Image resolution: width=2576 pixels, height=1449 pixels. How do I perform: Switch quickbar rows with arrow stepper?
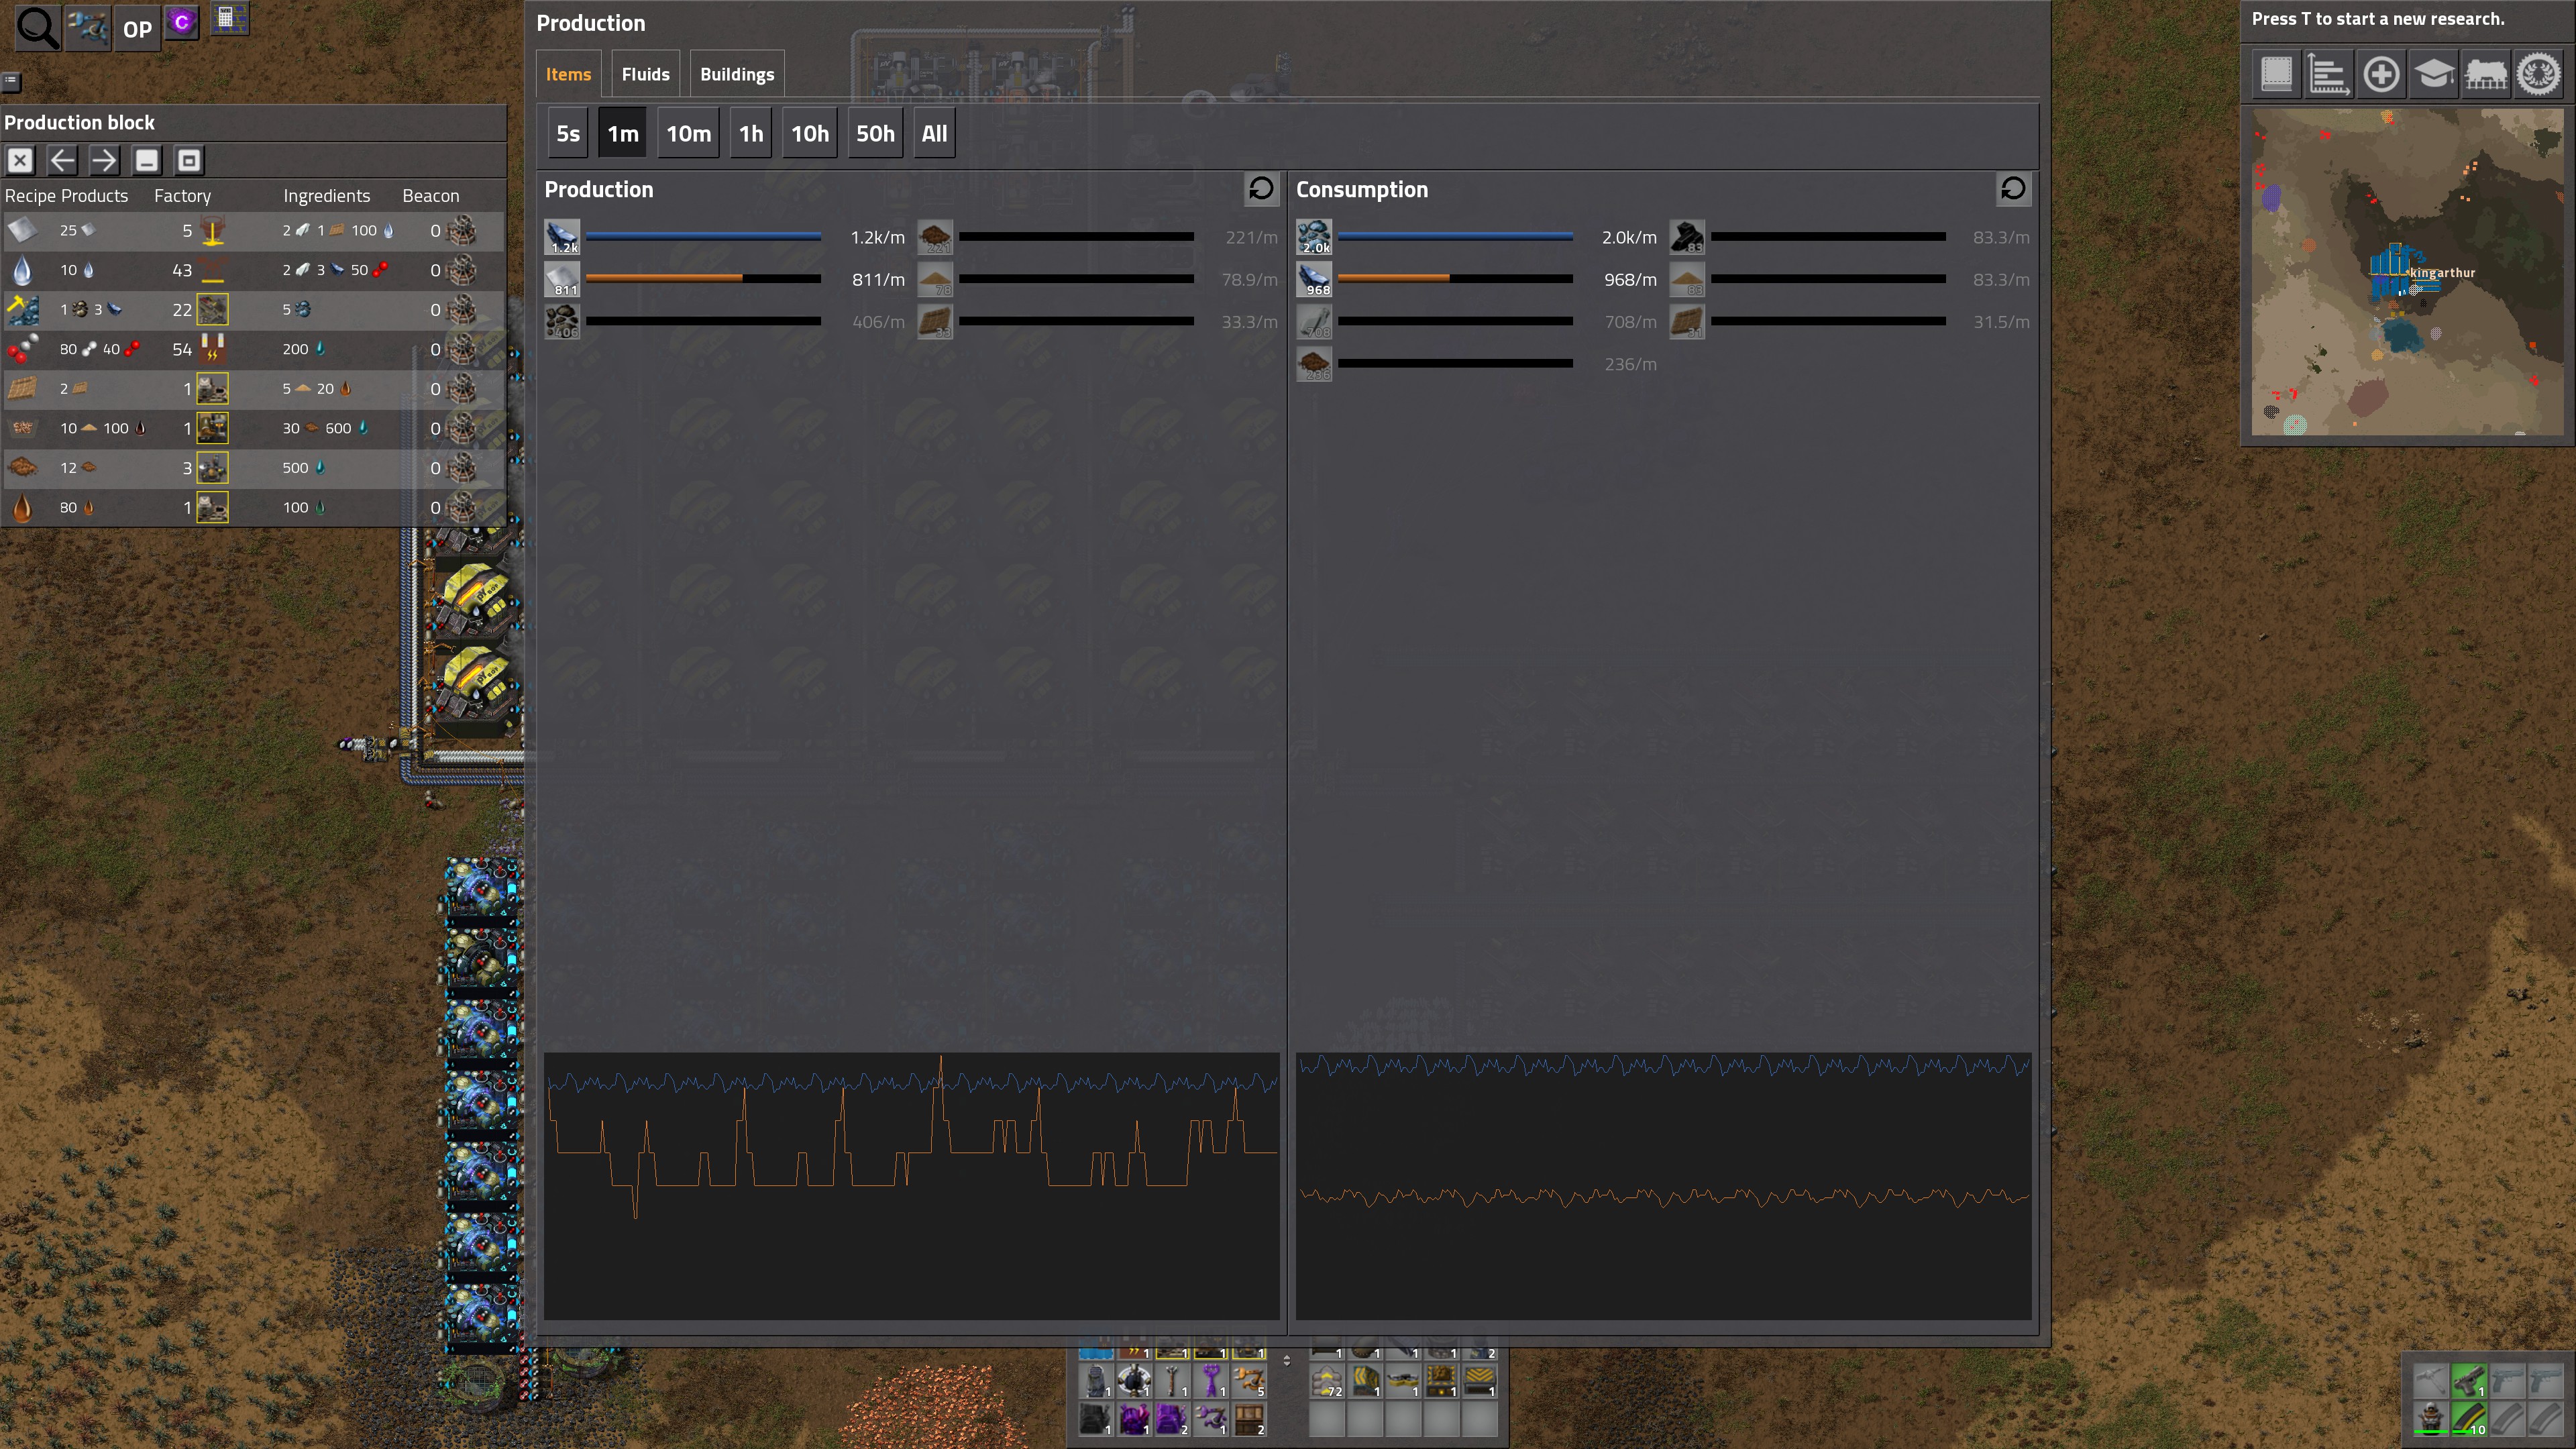[1287, 1360]
